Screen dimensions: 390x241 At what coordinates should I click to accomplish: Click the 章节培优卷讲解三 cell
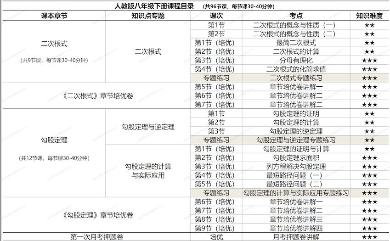coord(296,219)
